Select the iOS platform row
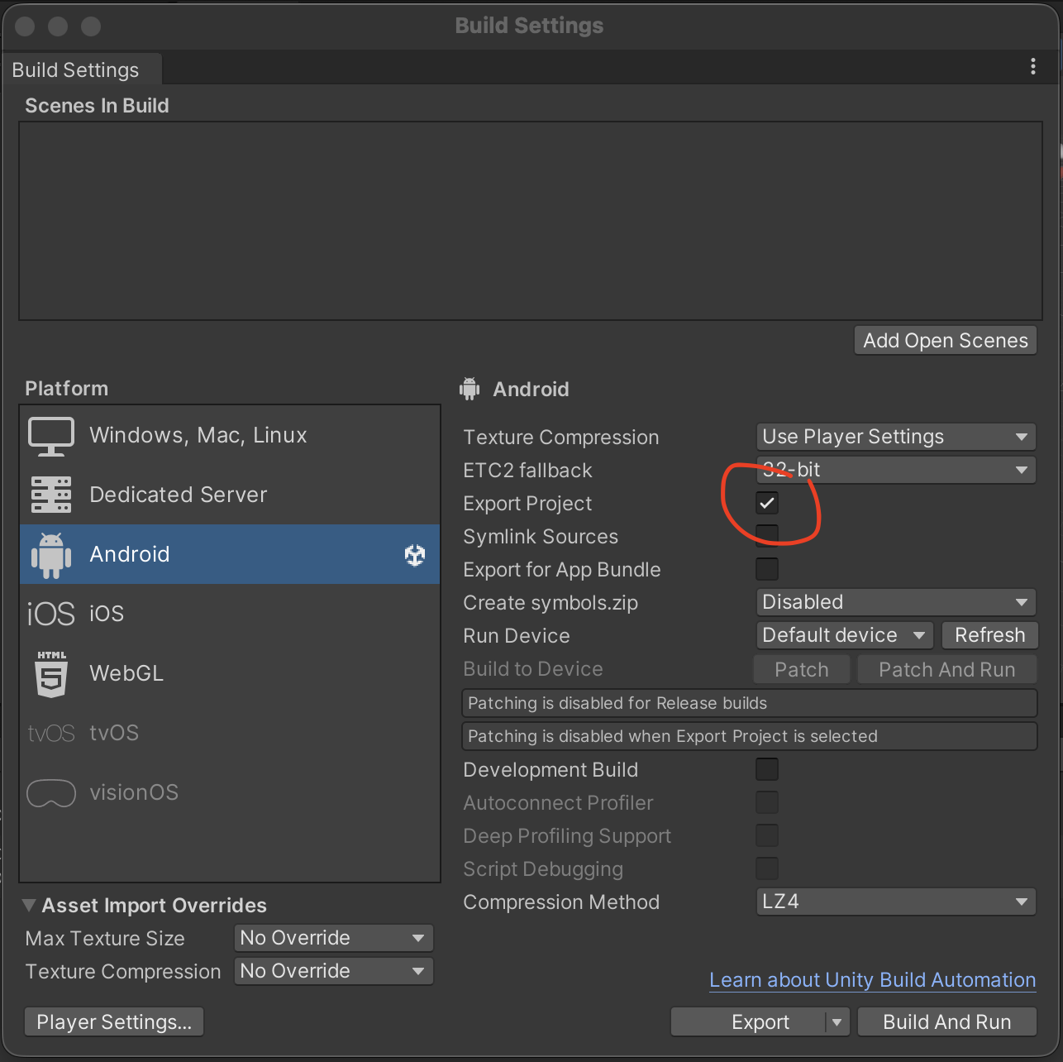 click(230, 614)
